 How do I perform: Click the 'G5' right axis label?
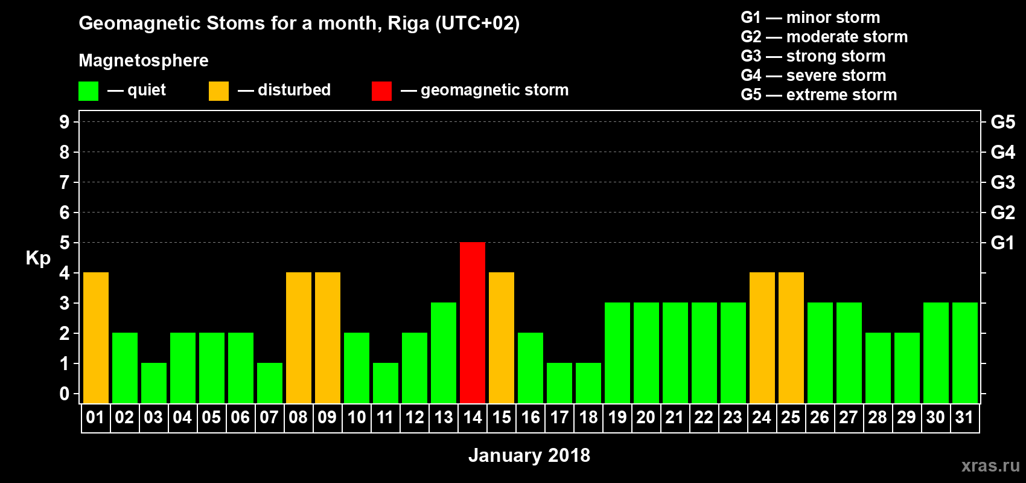click(x=1002, y=122)
